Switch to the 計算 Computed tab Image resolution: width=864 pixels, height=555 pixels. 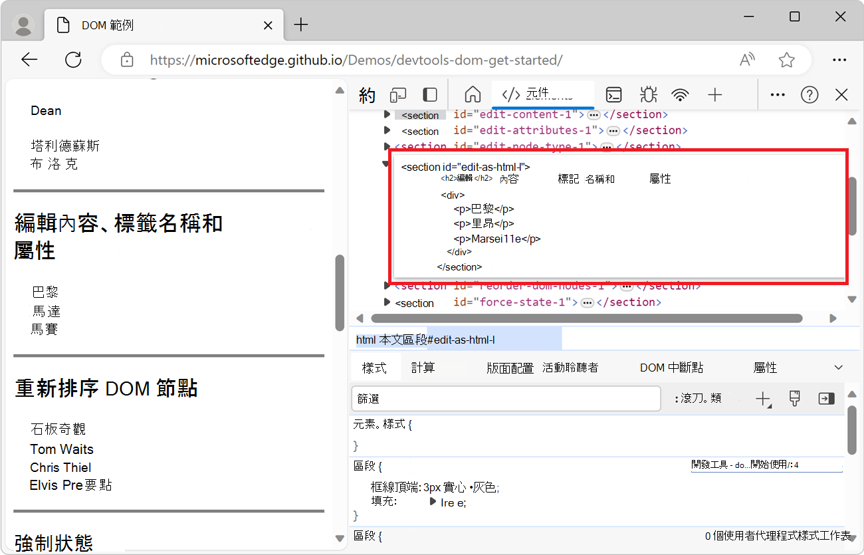tap(423, 368)
